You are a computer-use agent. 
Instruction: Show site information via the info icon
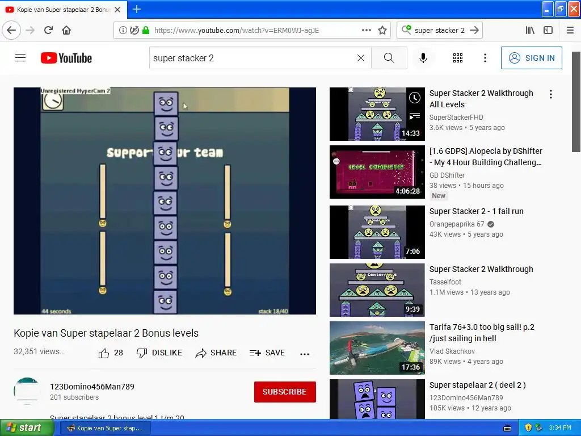click(123, 31)
